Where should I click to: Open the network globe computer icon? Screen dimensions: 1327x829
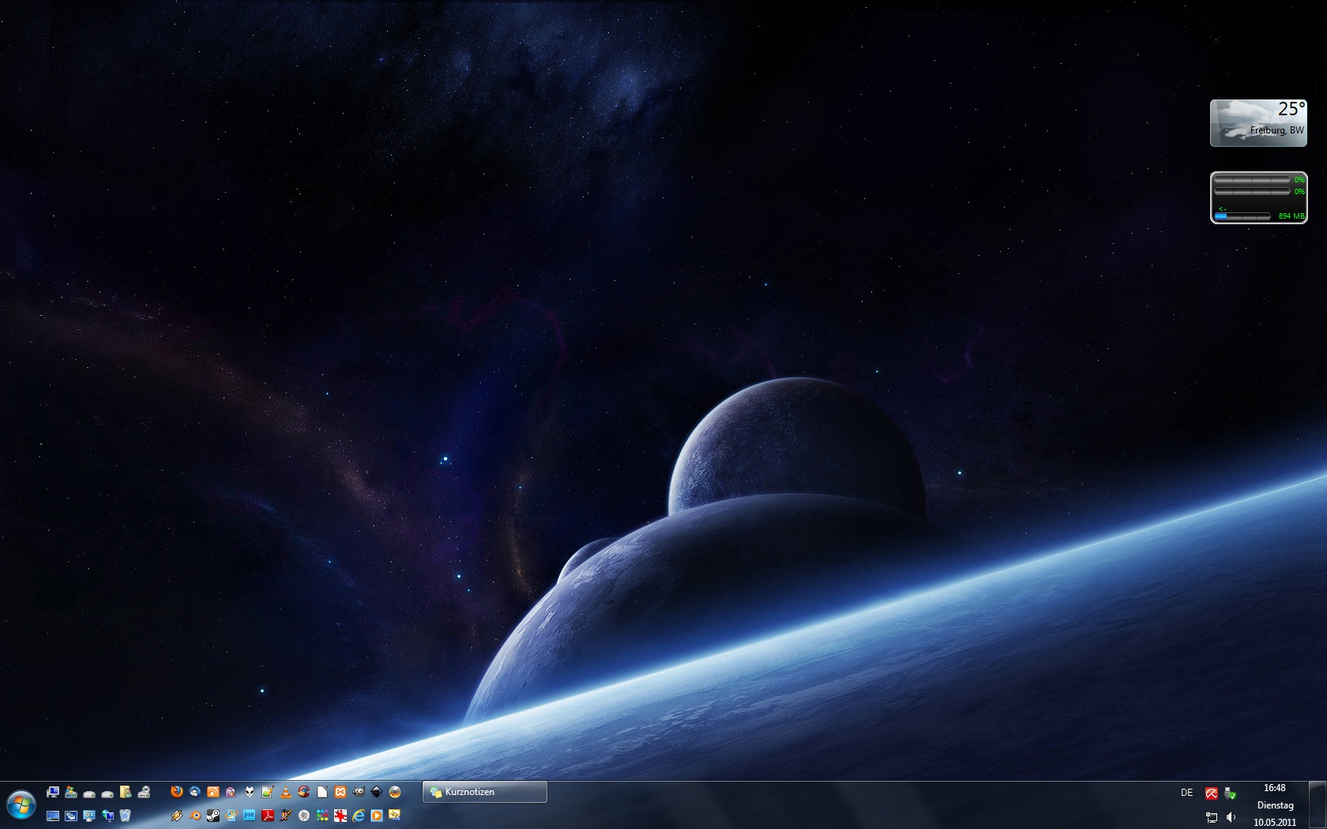pyautogui.click(x=107, y=816)
